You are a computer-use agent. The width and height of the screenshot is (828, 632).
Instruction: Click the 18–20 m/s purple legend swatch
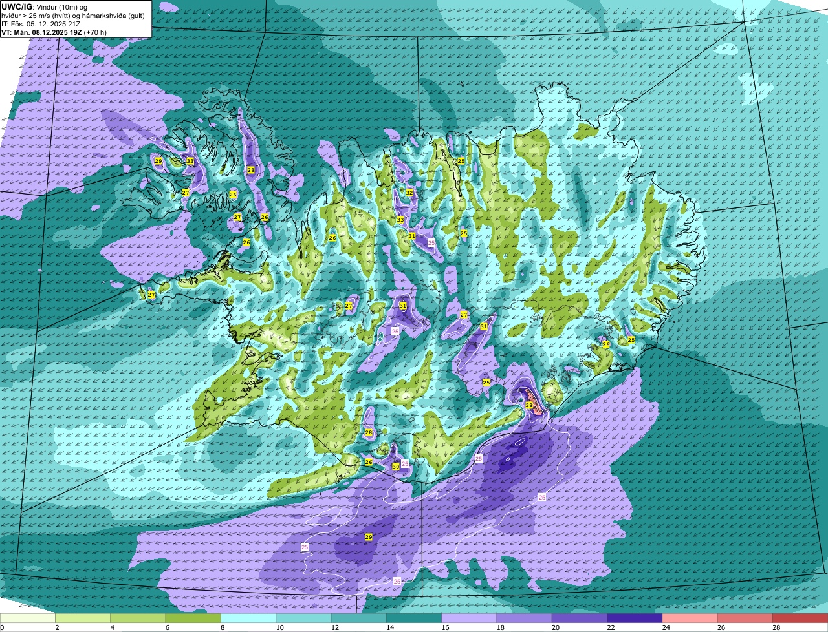click(x=525, y=618)
